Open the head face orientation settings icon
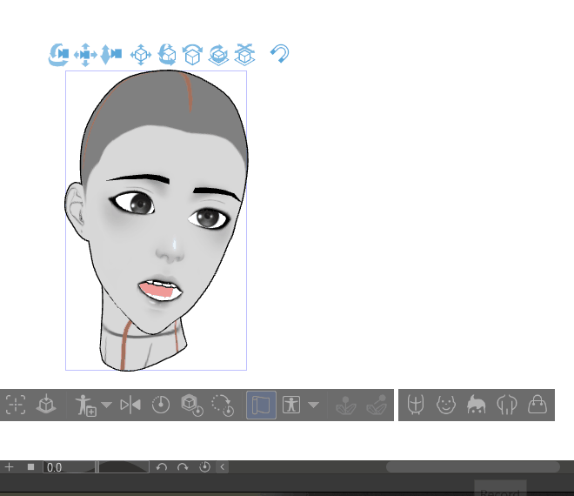The image size is (574, 496). tap(416, 405)
